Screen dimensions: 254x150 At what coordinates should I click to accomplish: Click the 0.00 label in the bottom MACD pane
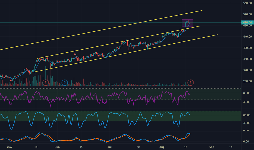point(246,142)
